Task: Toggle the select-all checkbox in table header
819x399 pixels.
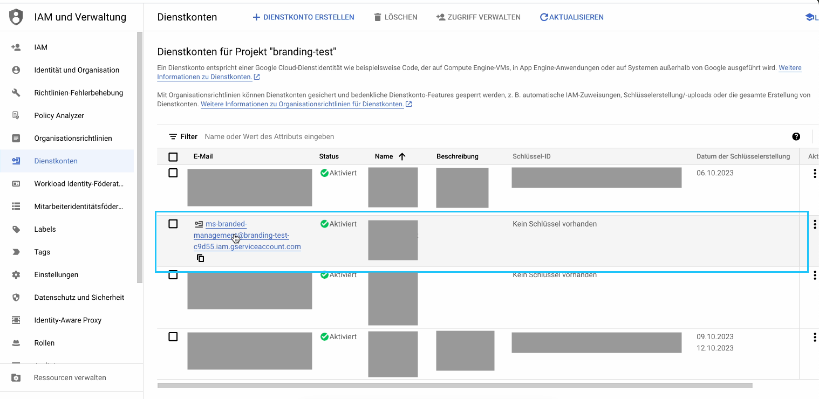Action: coord(173,157)
